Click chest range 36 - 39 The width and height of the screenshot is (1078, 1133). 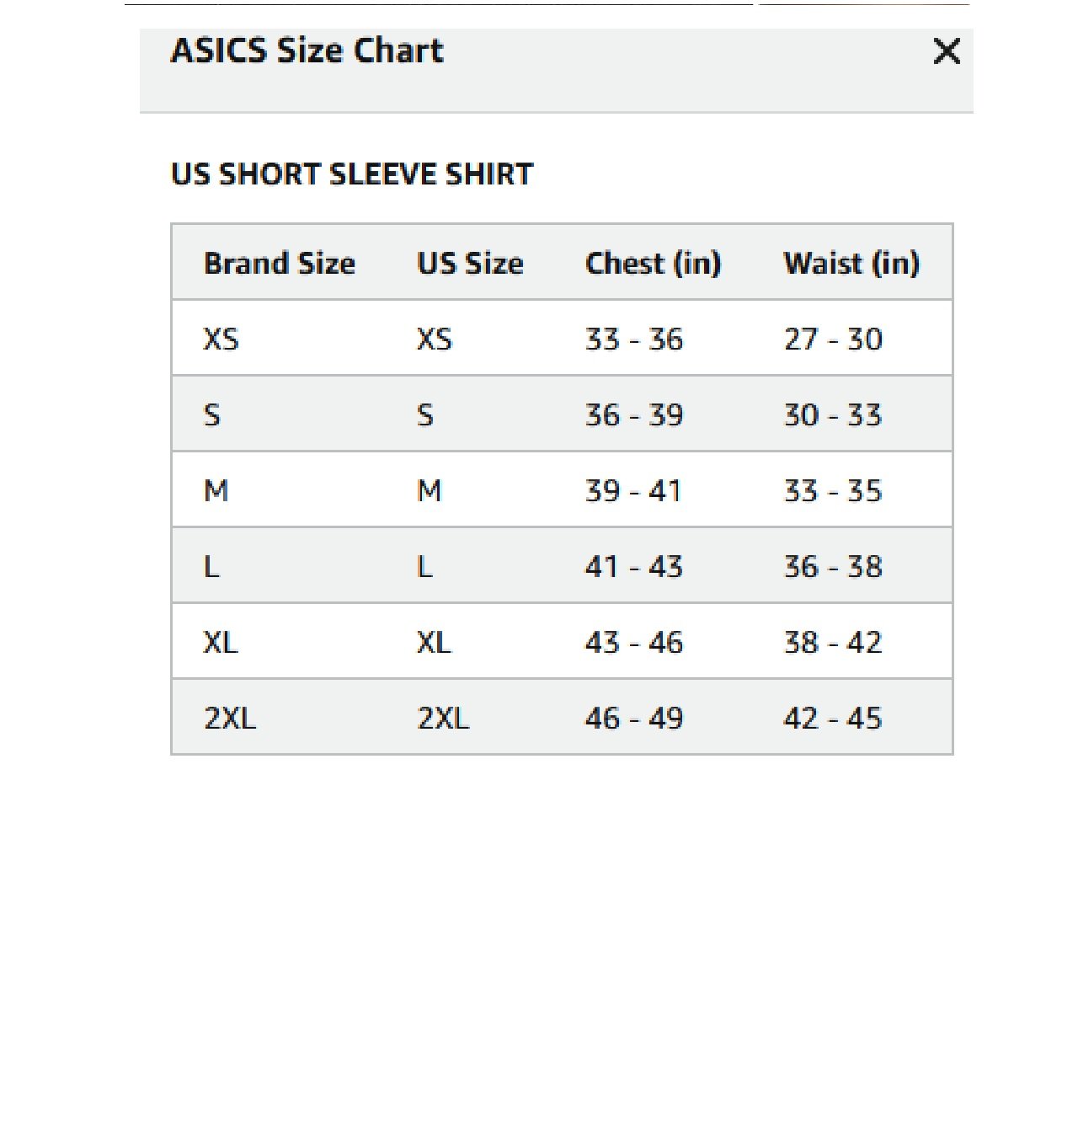[634, 414]
